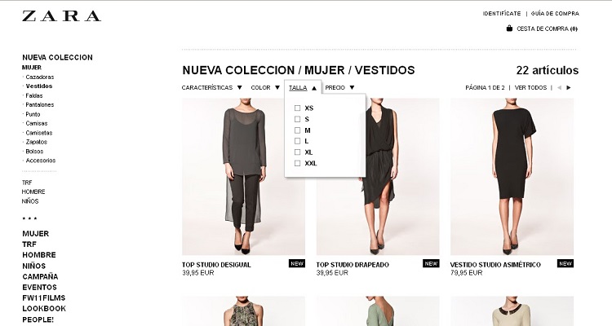Screen dimensions: 612x326
Task: Click NEW badge on Top Studio Drapeado
Action: pyautogui.click(x=431, y=263)
